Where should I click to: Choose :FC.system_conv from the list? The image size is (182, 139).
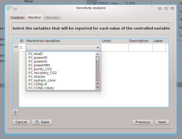(42, 80)
